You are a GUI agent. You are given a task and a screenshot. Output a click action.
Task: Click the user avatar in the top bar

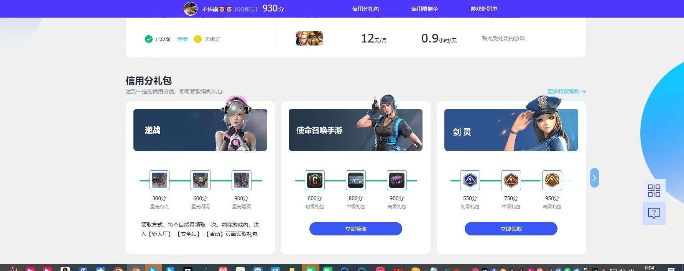pyautogui.click(x=191, y=8)
